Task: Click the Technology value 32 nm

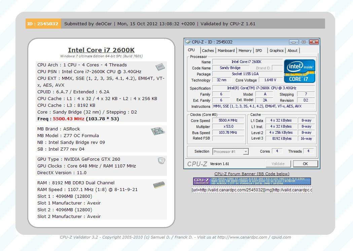Action: [221, 80]
